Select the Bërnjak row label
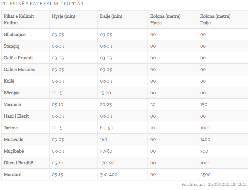The image size is (251, 190). click(x=12, y=93)
